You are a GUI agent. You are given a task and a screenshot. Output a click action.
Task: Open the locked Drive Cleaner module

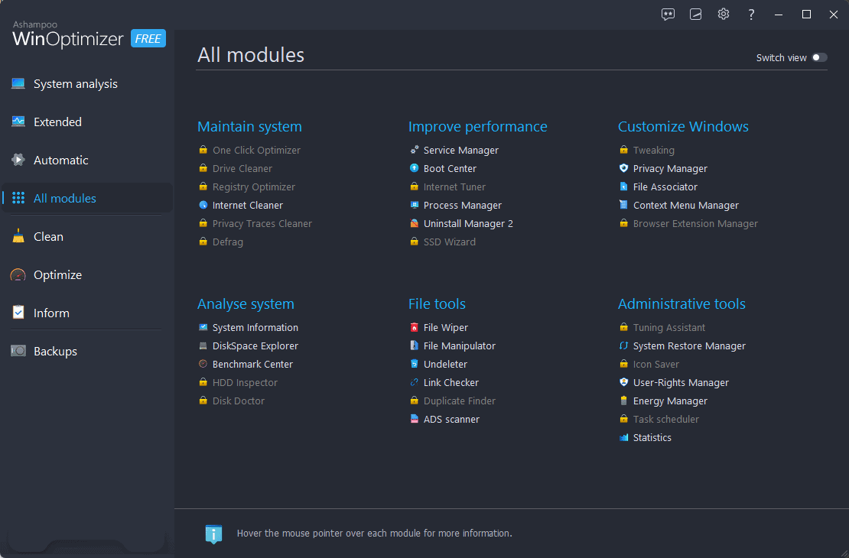(236, 168)
